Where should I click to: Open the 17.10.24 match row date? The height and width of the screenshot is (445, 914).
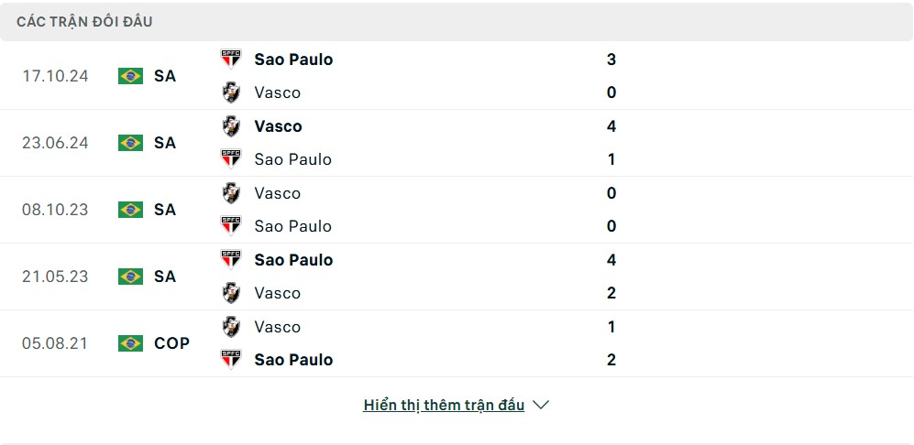55,76
